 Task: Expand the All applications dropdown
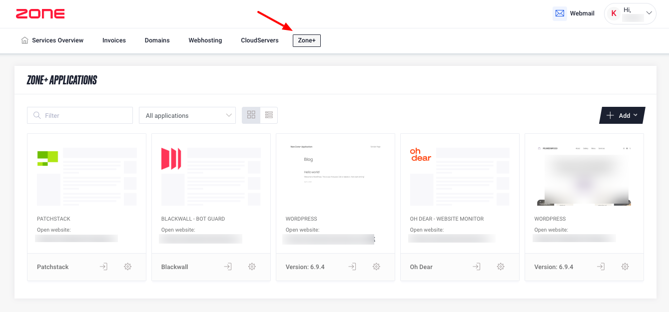pyautogui.click(x=187, y=115)
